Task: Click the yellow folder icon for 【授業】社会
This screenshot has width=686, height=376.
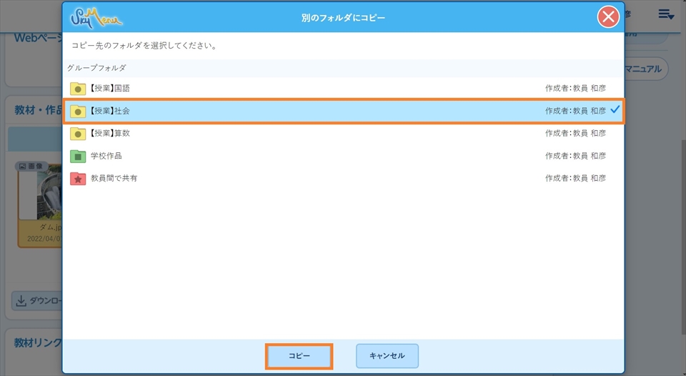Action: point(78,112)
